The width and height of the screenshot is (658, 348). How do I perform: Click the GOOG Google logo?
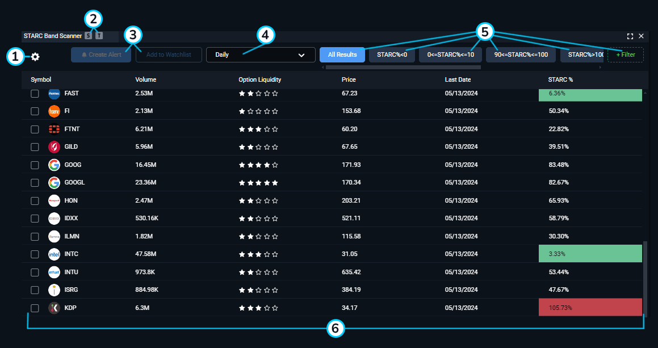click(x=54, y=165)
